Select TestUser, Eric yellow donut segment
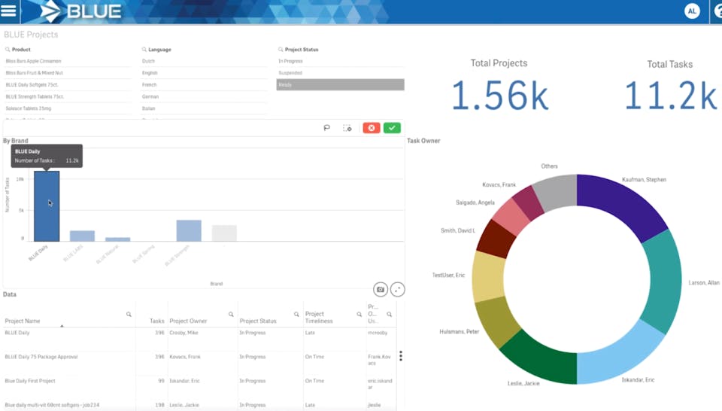Viewport: 722px width, 411px height. (x=488, y=276)
